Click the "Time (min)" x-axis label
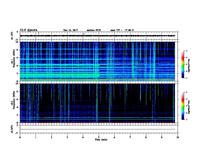Viewport: 200px width, 154px height. (x=101, y=140)
